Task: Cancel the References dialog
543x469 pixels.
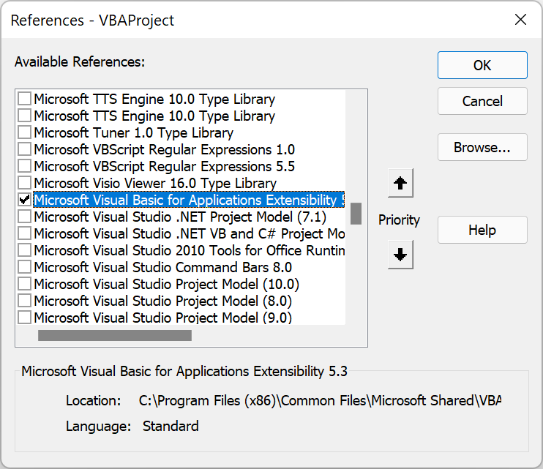Action: tap(482, 102)
